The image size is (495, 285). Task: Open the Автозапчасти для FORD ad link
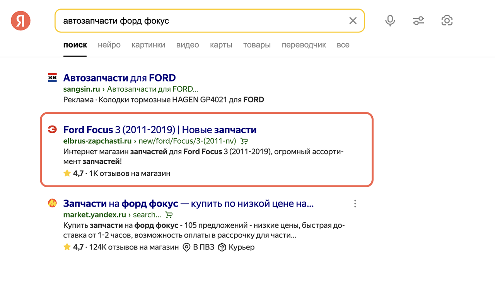[119, 78]
